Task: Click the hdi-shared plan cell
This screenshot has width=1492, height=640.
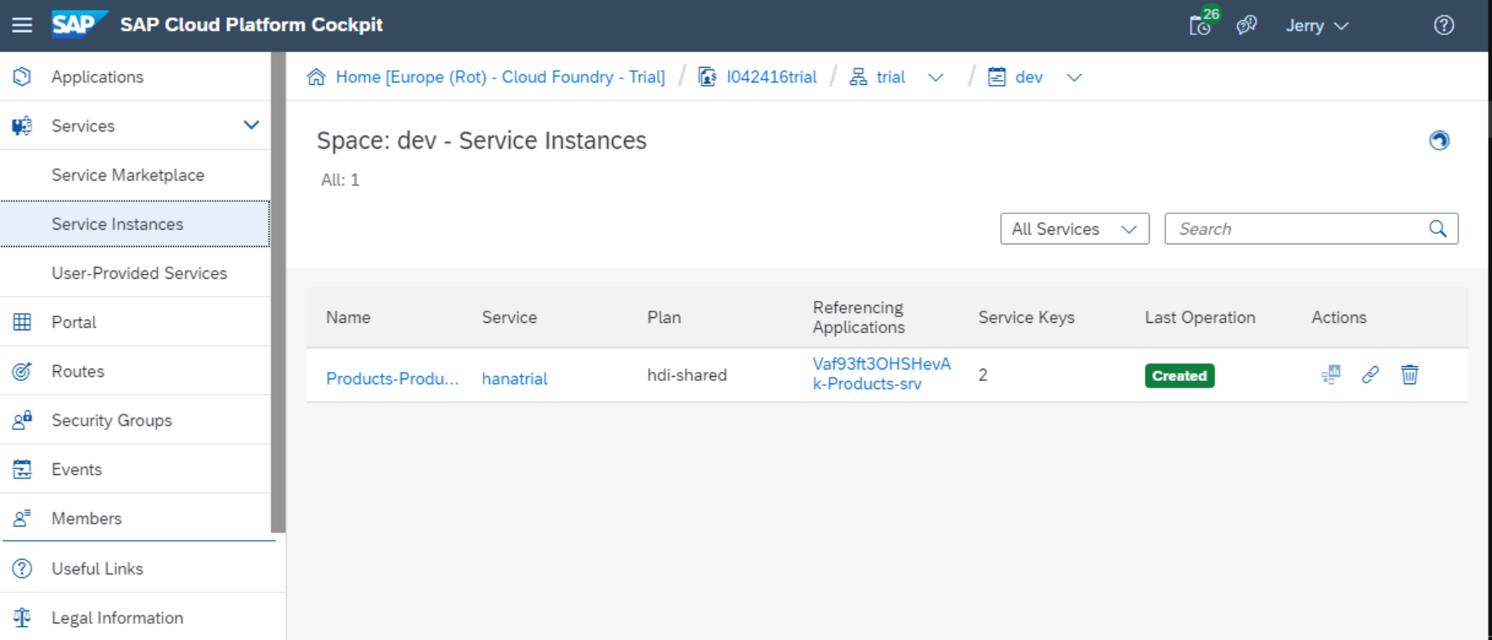Action: click(687, 375)
